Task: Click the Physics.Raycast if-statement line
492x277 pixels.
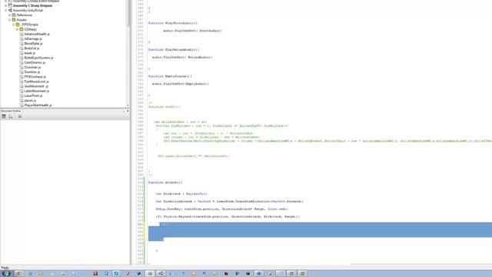Action: pyautogui.click(x=228, y=216)
